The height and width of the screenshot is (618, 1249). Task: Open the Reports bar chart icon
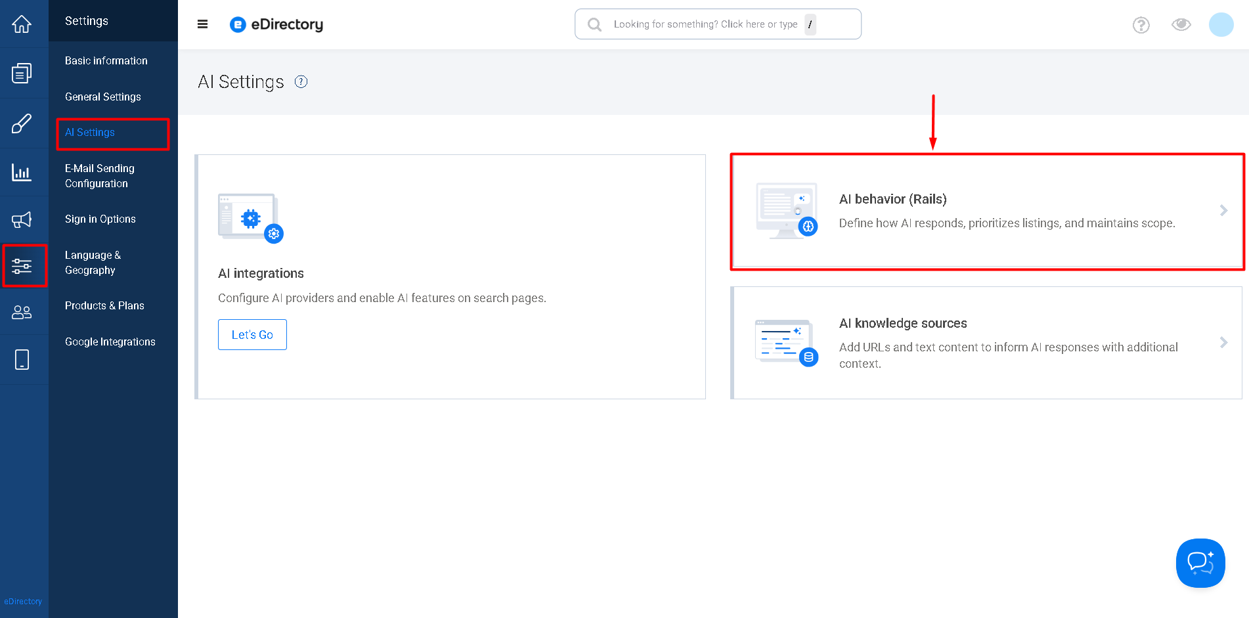click(x=22, y=172)
